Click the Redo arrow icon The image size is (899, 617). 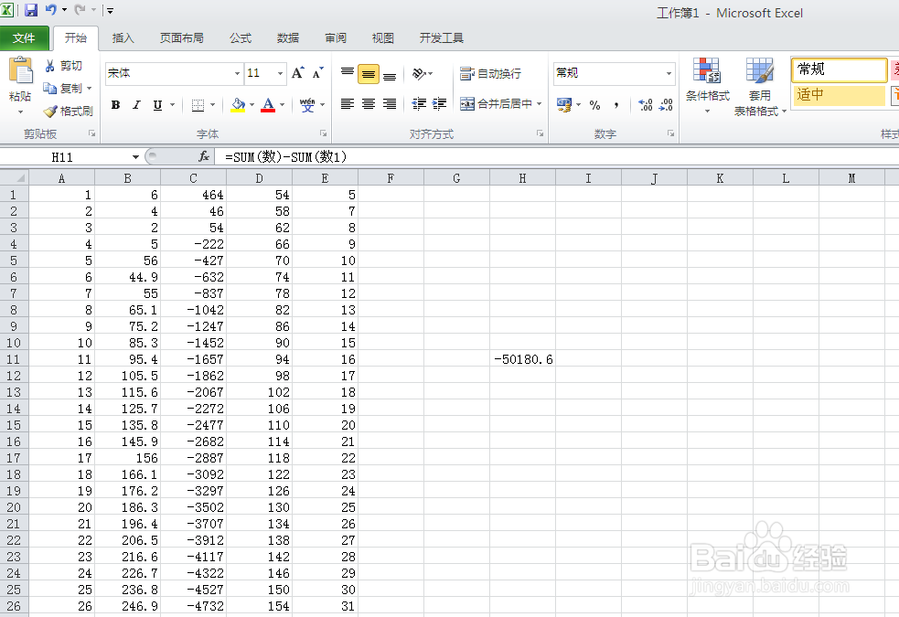[x=80, y=10]
